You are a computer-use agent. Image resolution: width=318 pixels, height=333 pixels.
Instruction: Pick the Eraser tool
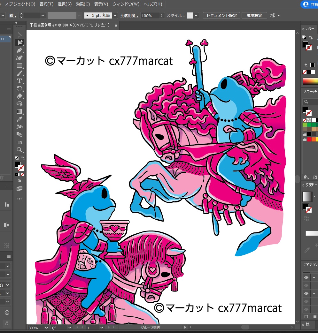(x=19, y=96)
